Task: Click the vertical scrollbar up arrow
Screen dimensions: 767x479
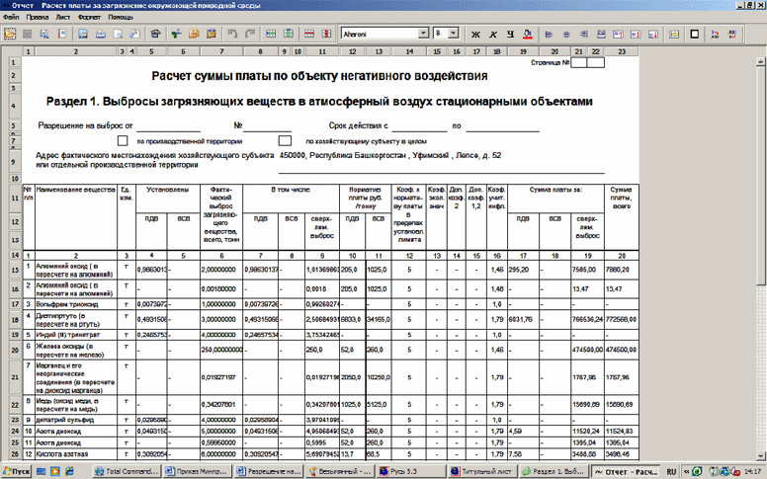Action: click(x=760, y=61)
